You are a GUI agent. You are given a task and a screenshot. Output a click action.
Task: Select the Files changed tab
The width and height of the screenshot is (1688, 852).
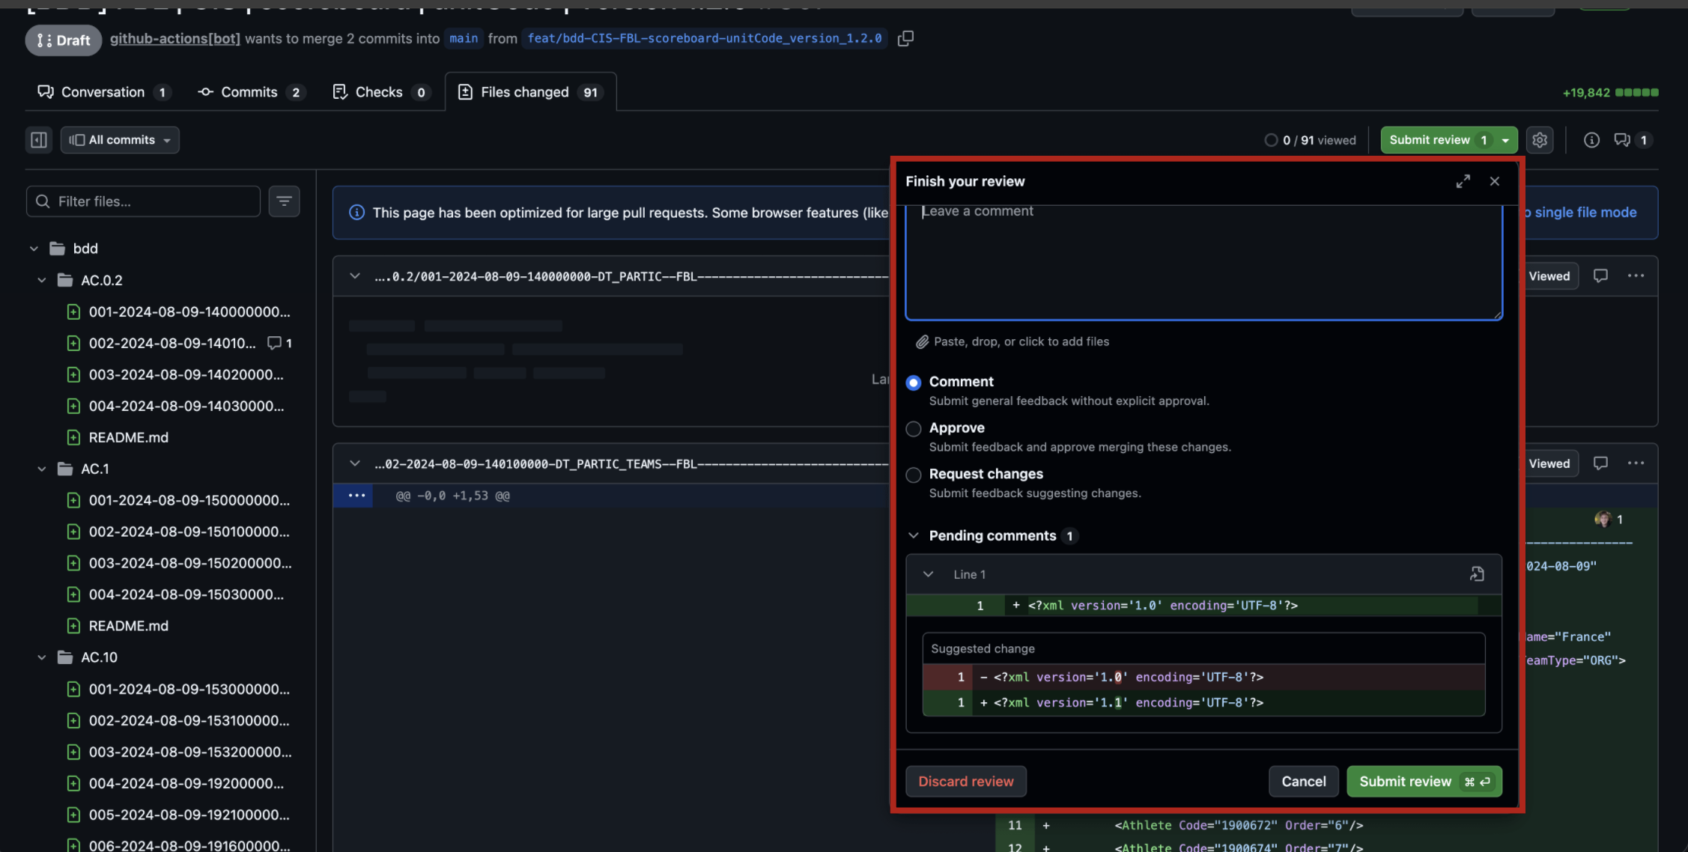point(531,92)
